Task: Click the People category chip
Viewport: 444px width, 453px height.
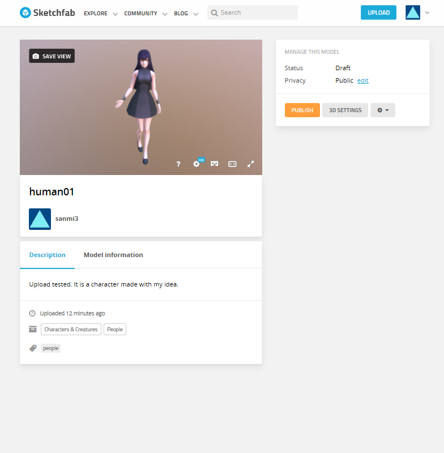Action: click(x=115, y=330)
